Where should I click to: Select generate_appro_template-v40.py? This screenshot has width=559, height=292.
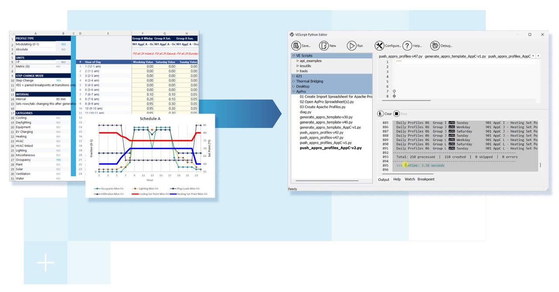326,123
